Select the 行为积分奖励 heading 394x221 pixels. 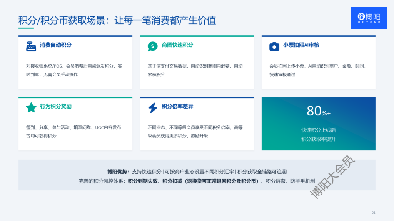click(x=56, y=106)
